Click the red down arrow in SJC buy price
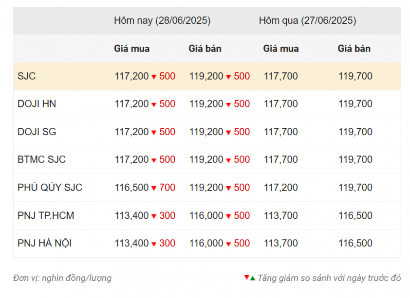 tap(154, 77)
